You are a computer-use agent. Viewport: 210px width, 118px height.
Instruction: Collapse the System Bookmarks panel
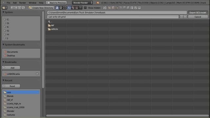point(3,45)
